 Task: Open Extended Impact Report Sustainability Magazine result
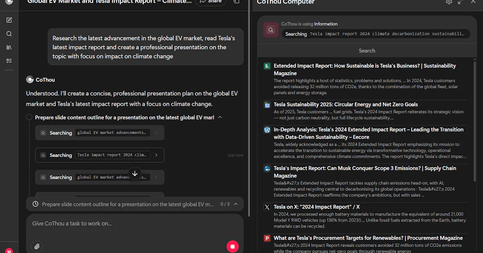click(365, 69)
